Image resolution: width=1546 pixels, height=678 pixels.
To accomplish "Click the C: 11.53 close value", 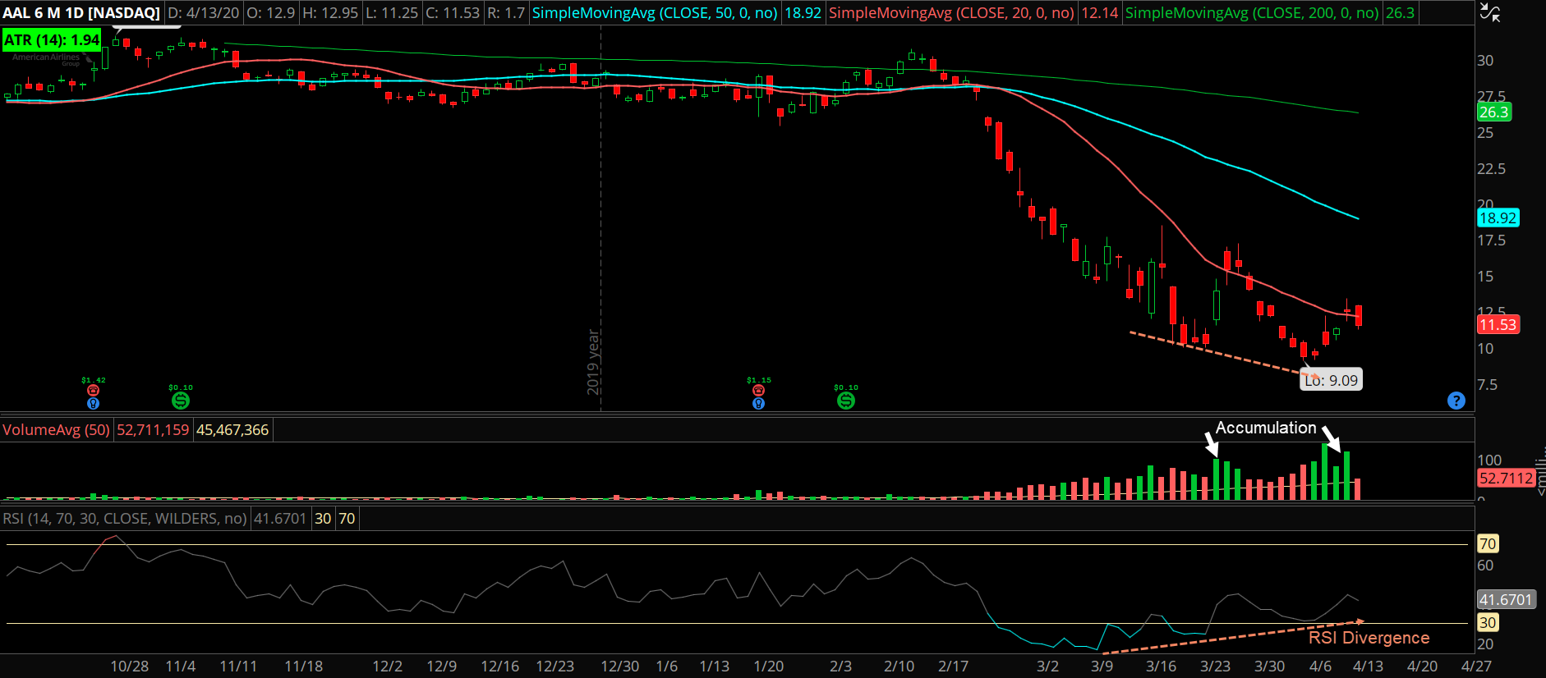I will pyautogui.click(x=453, y=13).
